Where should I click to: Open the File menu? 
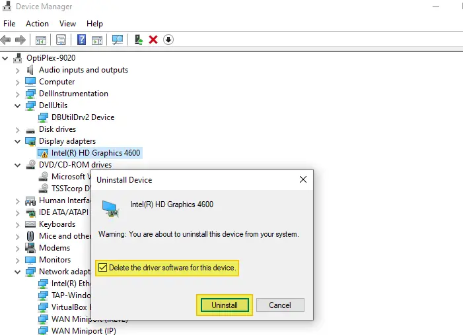tap(9, 24)
